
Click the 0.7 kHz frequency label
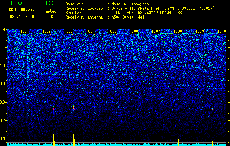pyautogui.click(x=3, y=120)
